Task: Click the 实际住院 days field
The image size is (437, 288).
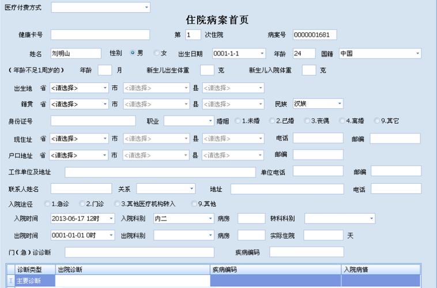Action: [x=323, y=236]
